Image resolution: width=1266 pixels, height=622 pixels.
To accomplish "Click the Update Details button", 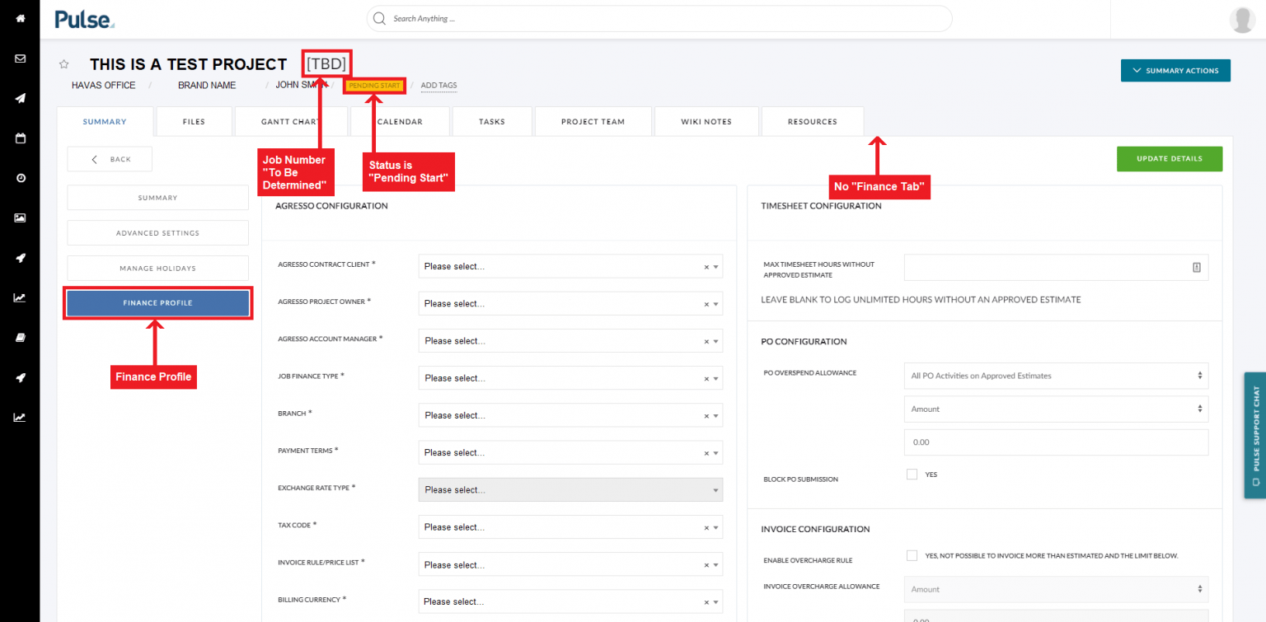I will pos(1170,158).
